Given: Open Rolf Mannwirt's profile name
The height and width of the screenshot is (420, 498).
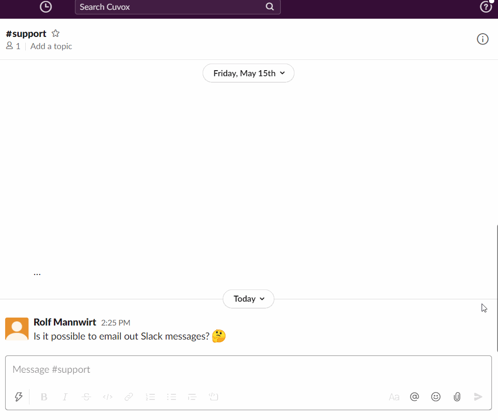Looking at the screenshot, I should [x=65, y=322].
